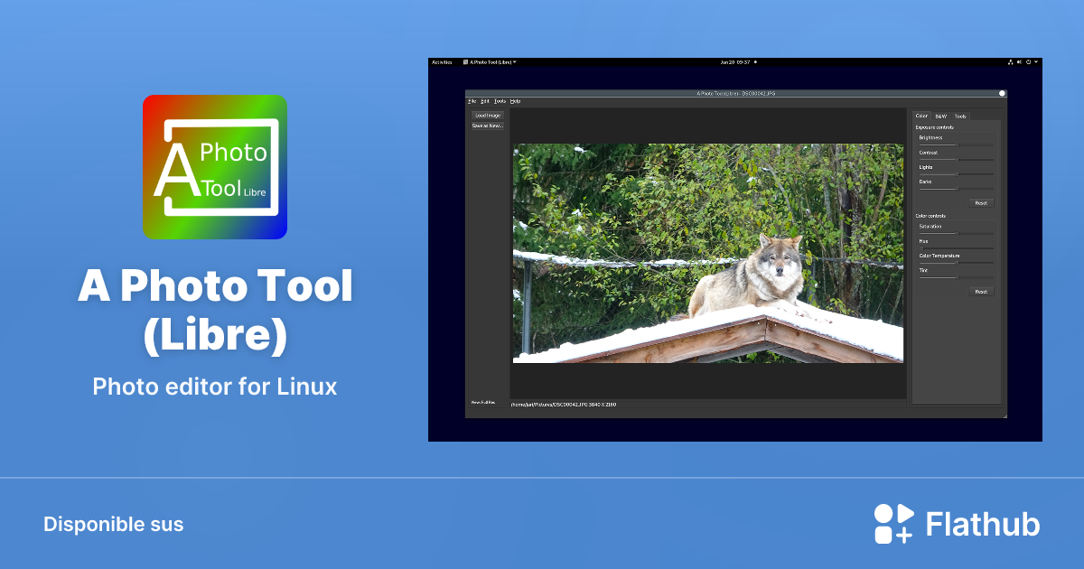Open the Tools menu in the menu bar
This screenshot has width=1084, height=569.
[500, 100]
